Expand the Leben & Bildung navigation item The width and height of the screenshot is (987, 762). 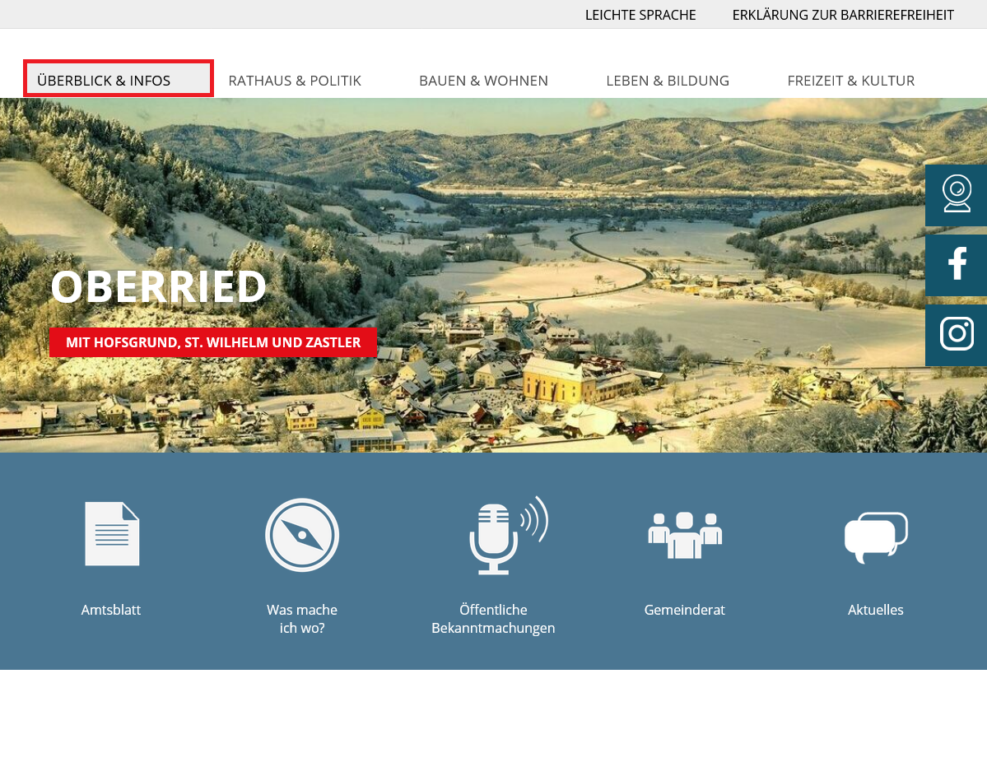[x=668, y=81]
